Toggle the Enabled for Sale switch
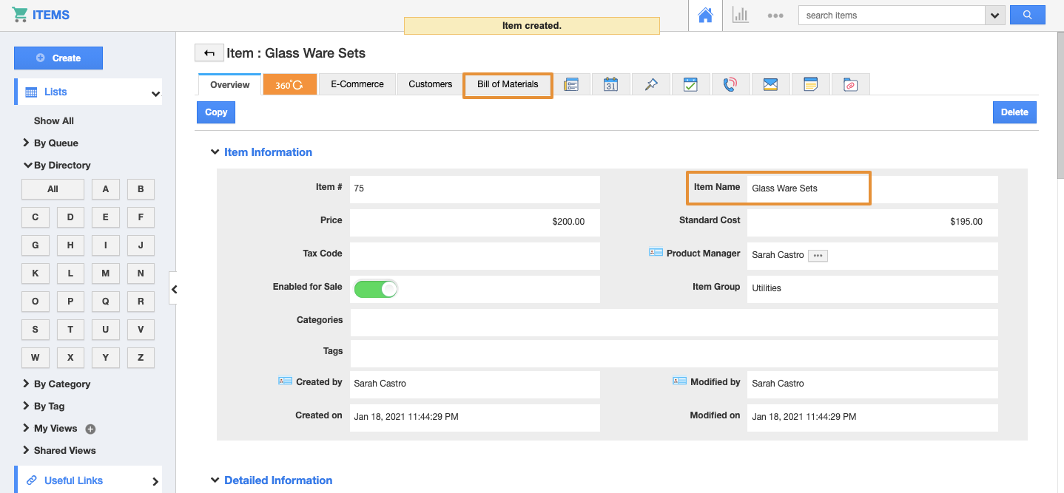 [x=376, y=289]
